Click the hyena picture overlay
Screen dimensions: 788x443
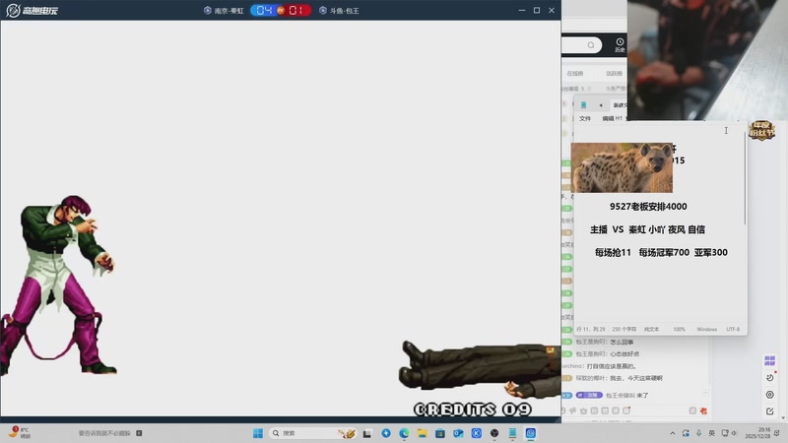point(622,167)
